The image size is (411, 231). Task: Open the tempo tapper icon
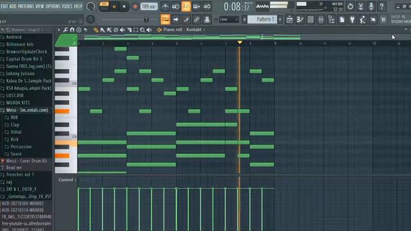tap(363, 19)
